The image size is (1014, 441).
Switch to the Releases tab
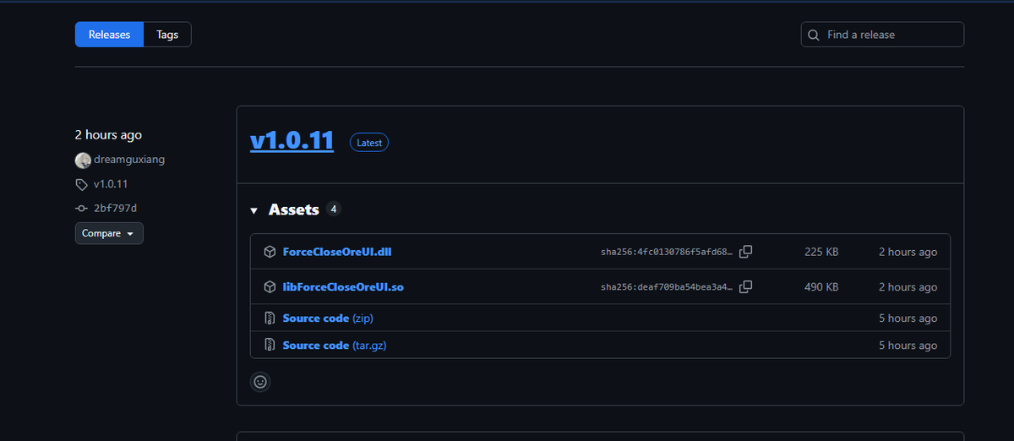pyautogui.click(x=109, y=35)
